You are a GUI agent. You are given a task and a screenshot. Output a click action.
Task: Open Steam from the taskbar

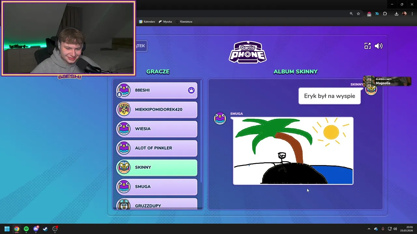(45, 229)
